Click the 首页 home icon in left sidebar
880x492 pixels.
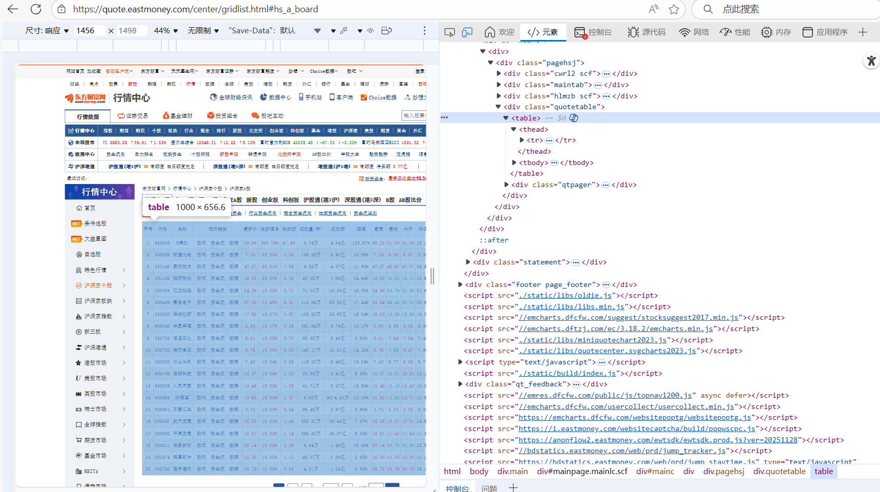79,208
